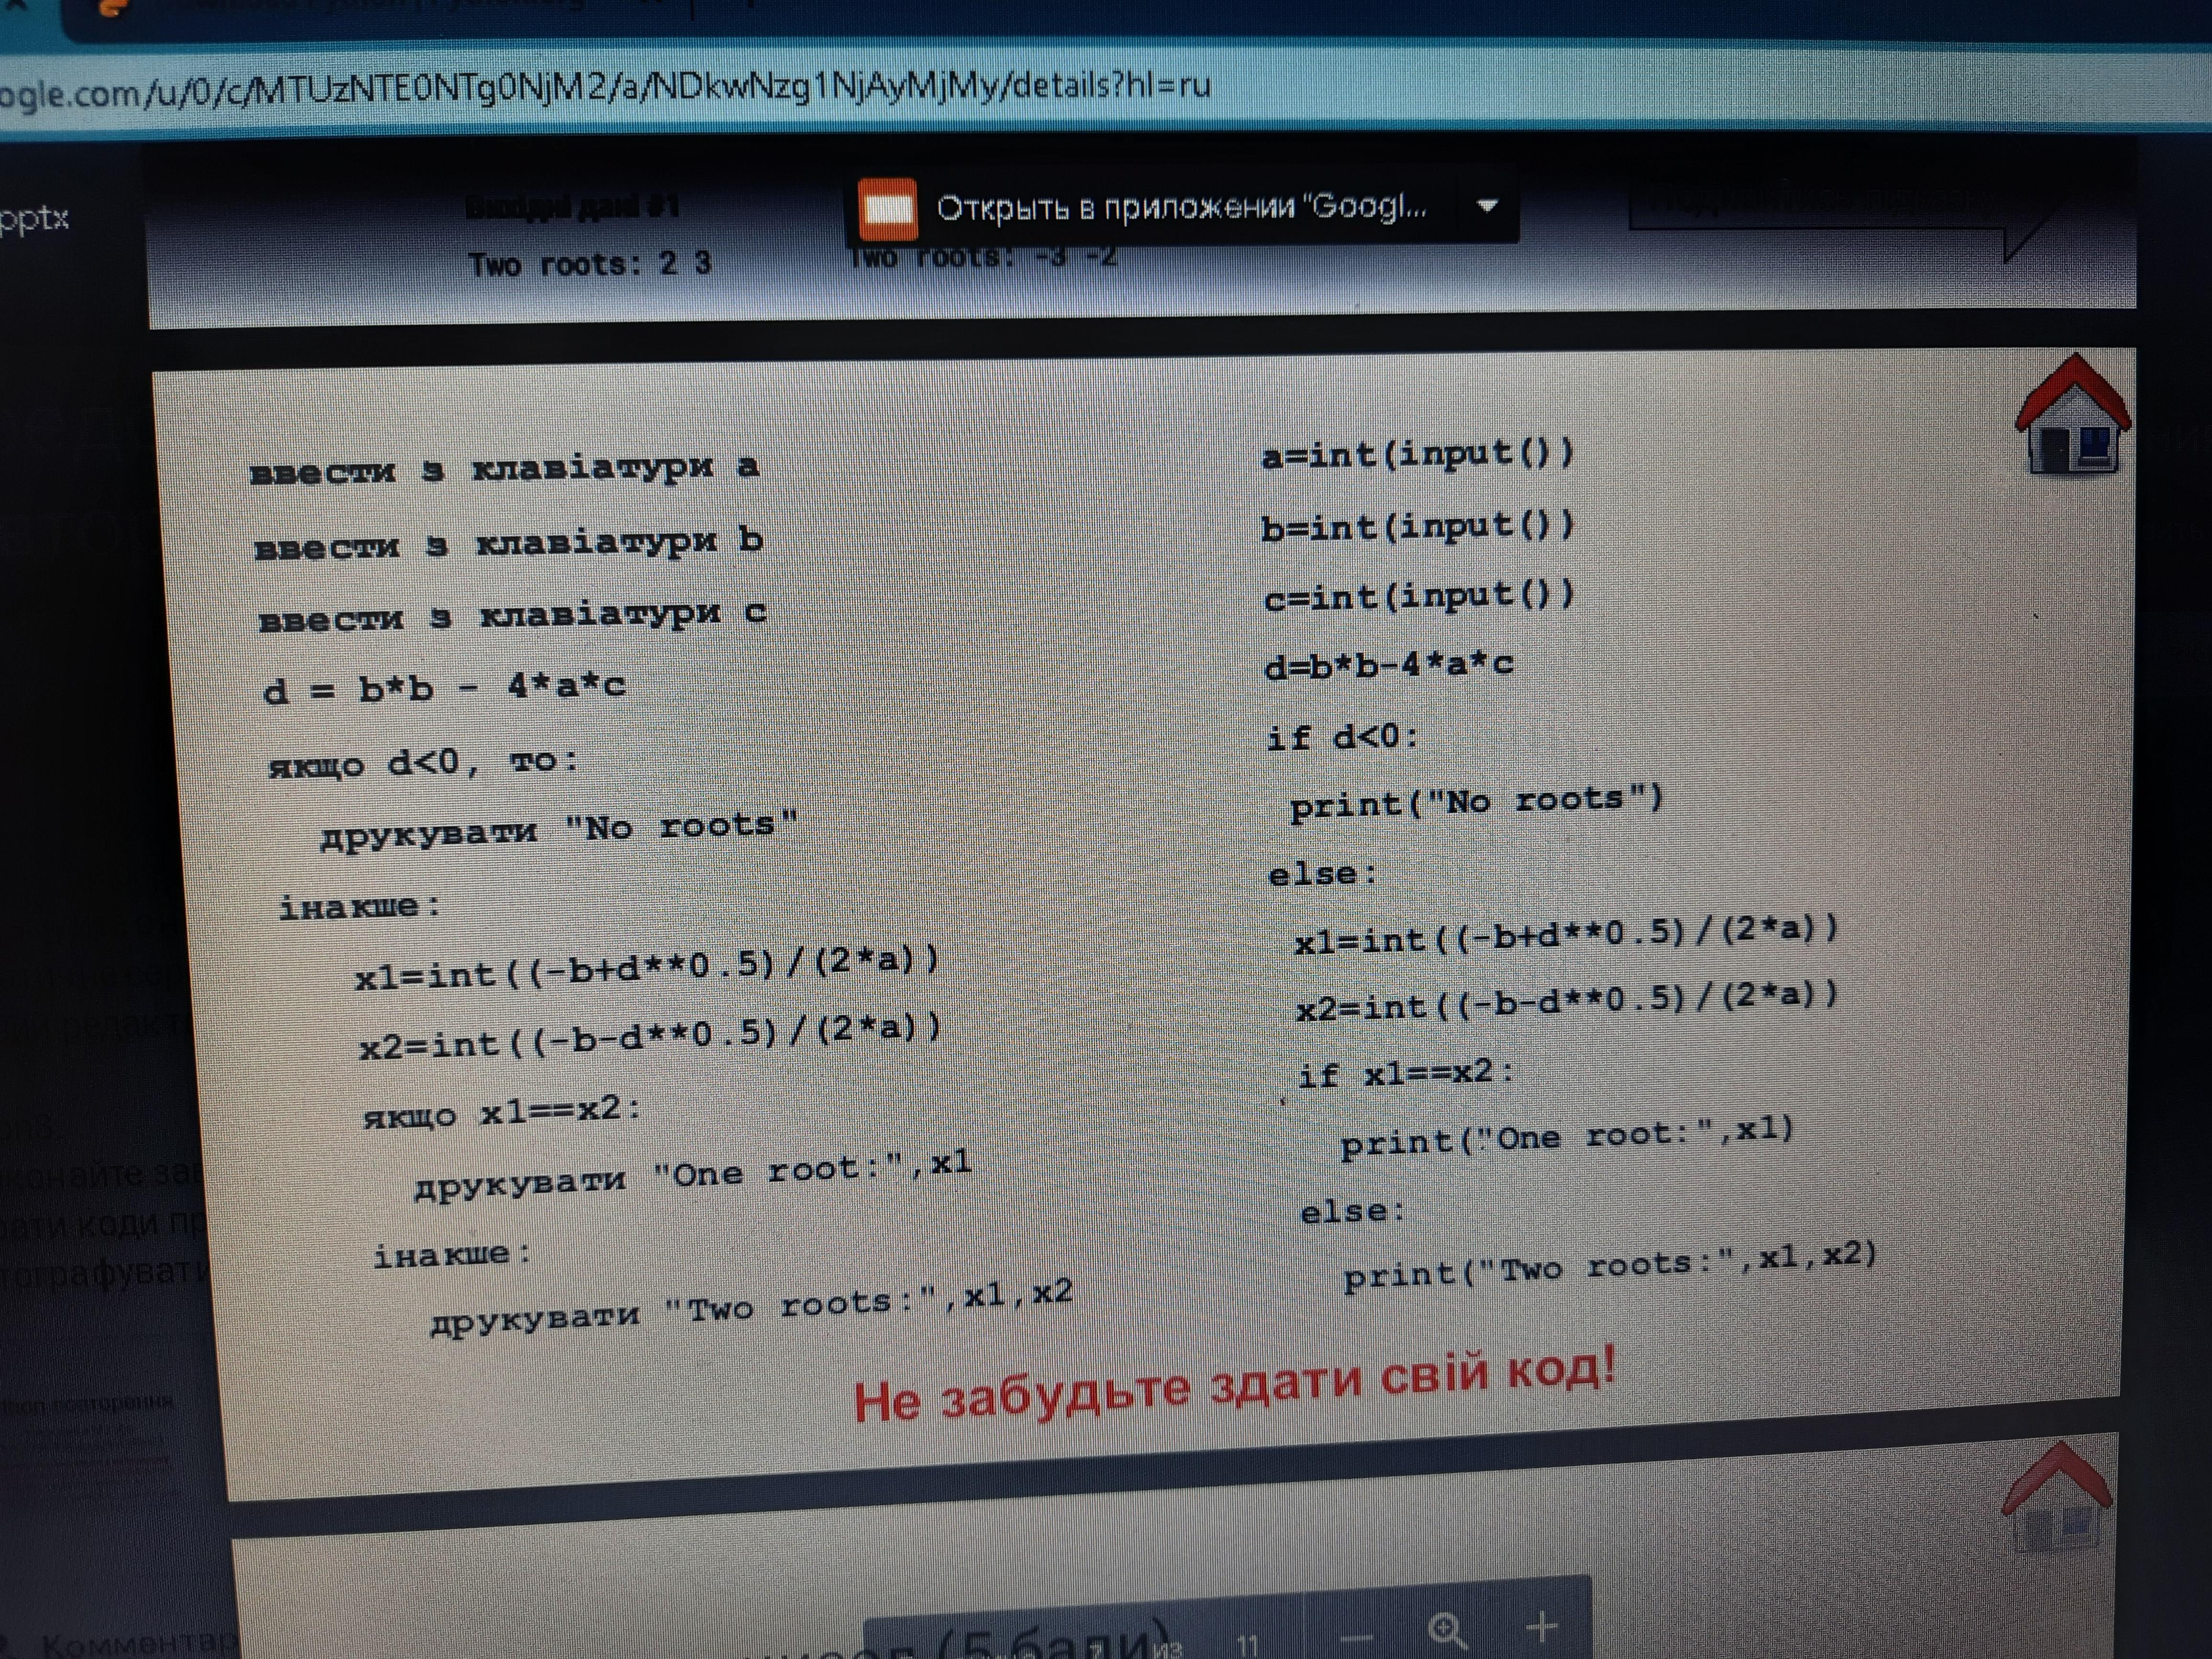Viewport: 2212px width, 1659px height.
Task: Click Открыть в приложении Google button
Action: pyautogui.click(x=1180, y=208)
